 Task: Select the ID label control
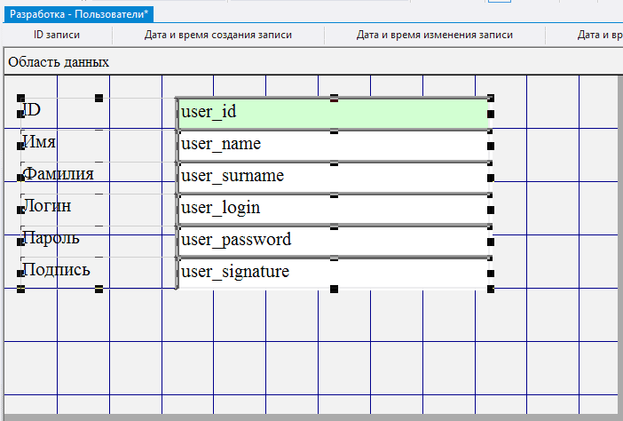point(33,110)
